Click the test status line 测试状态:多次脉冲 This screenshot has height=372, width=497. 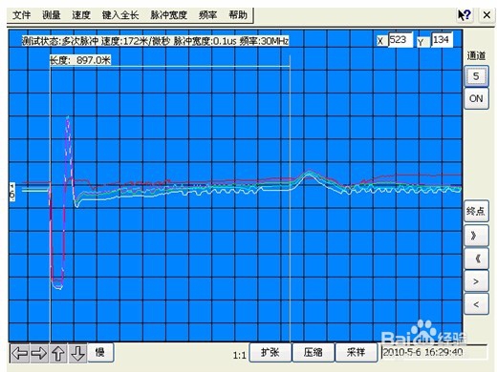point(156,41)
